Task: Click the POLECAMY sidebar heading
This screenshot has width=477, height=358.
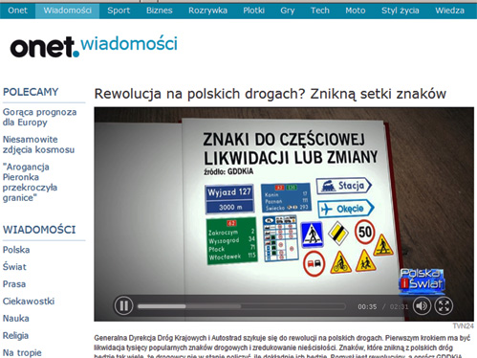Action: point(31,92)
